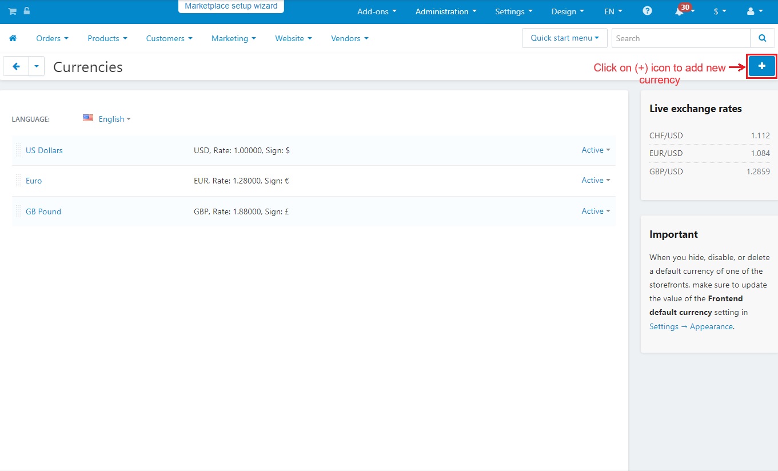Image resolution: width=778 pixels, height=471 pixels.
Task: Open the Marketplace setup wizard
Action: (x=231, y=6)
